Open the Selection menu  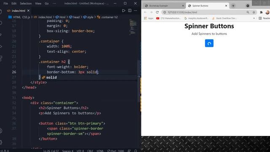coord(26,3)
